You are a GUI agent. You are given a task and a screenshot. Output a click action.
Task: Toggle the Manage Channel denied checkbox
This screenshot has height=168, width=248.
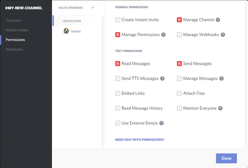point(179,20)
